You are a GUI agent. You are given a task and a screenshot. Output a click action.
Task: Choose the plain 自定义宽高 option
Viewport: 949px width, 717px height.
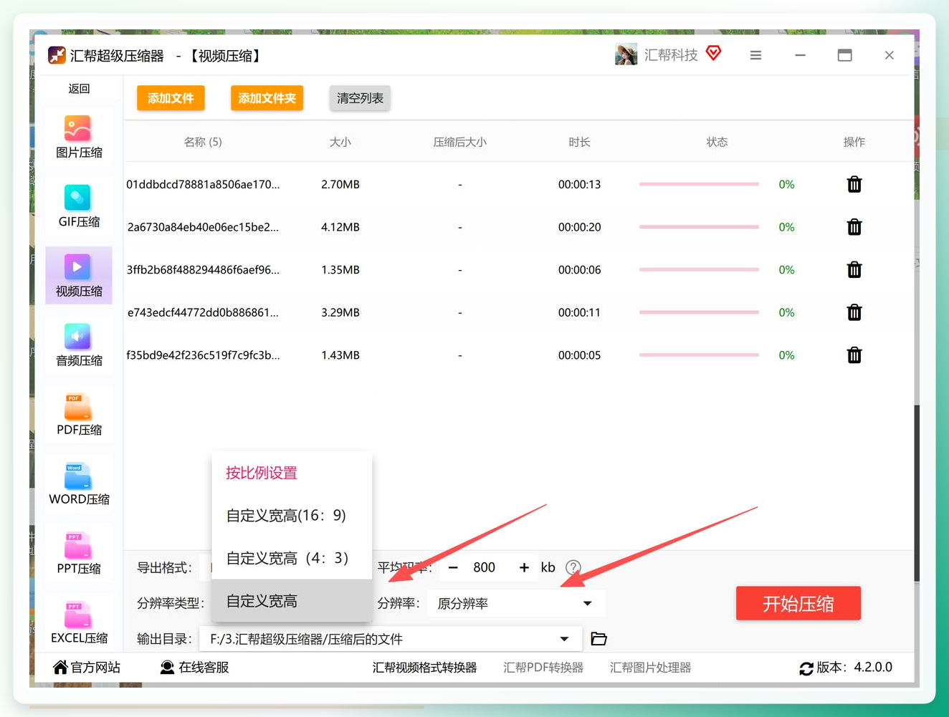pos(292,601)
